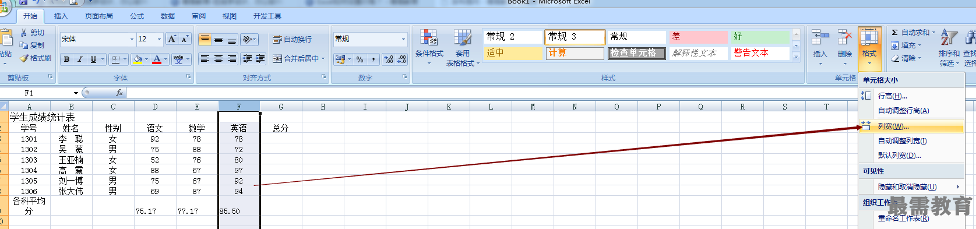
Task: Click the Decrease Font Size icon
Action: (x=185, y=39)
